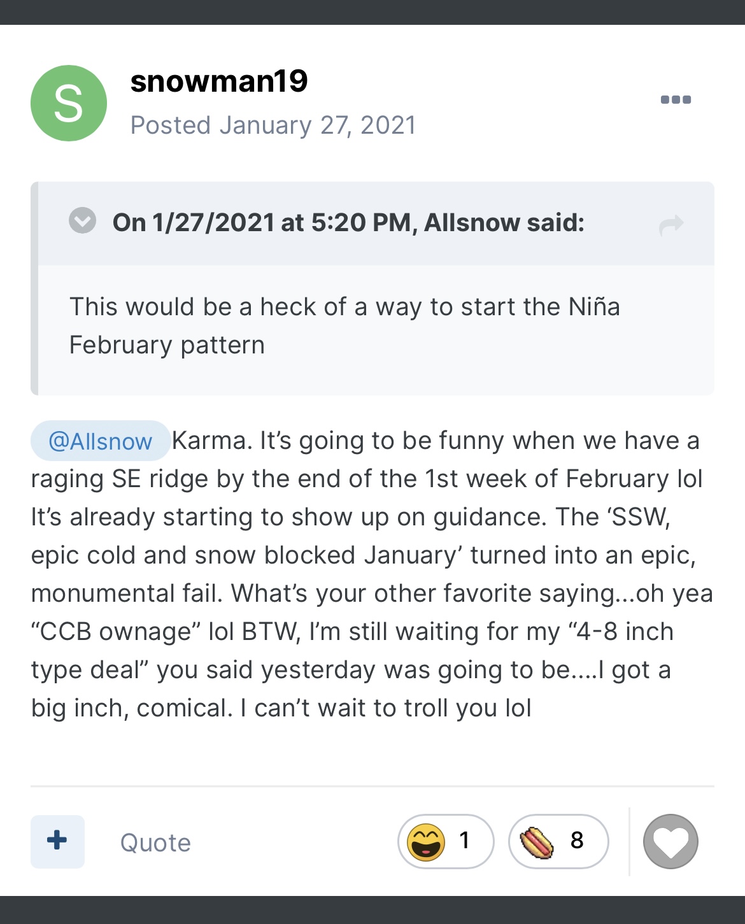
Task: Open the snowman19 username profile link
Action: pos(218,81)
